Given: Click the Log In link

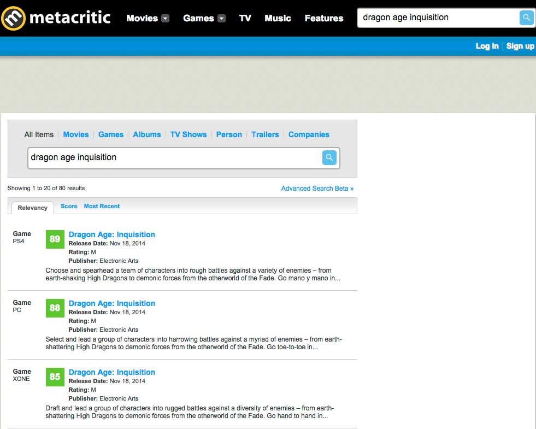Looking at the screenshot, I should (487, 46).
